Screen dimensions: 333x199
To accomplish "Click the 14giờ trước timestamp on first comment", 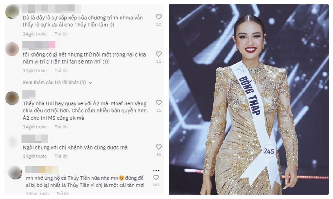I will click(35, 34).
